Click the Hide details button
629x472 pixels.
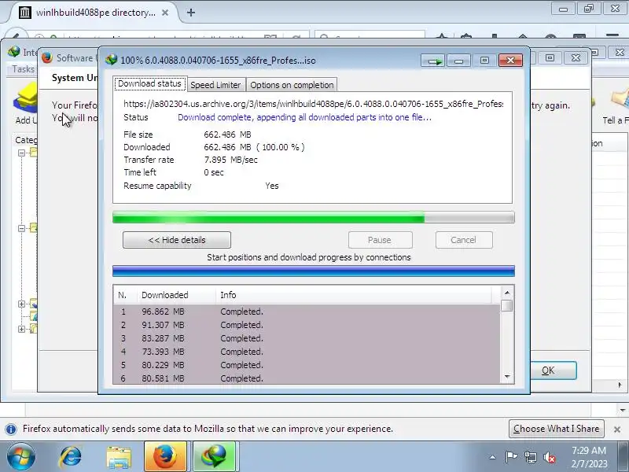(177, 240)
